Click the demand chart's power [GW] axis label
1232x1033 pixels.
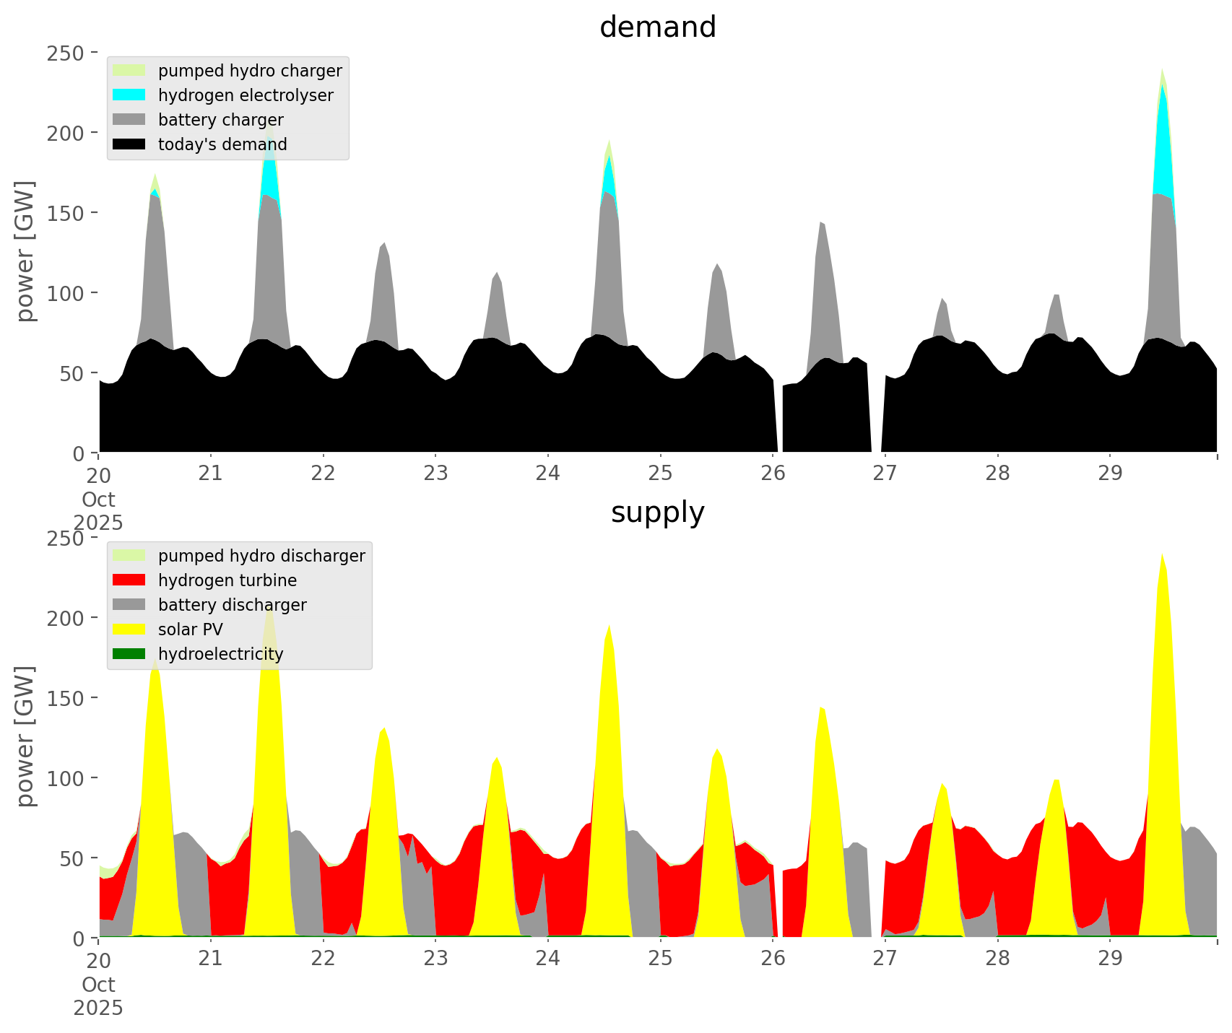pos(25,251)
